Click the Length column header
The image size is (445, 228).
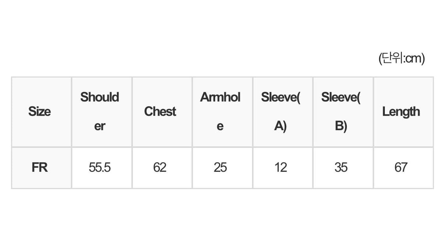(x=401, y=112)
